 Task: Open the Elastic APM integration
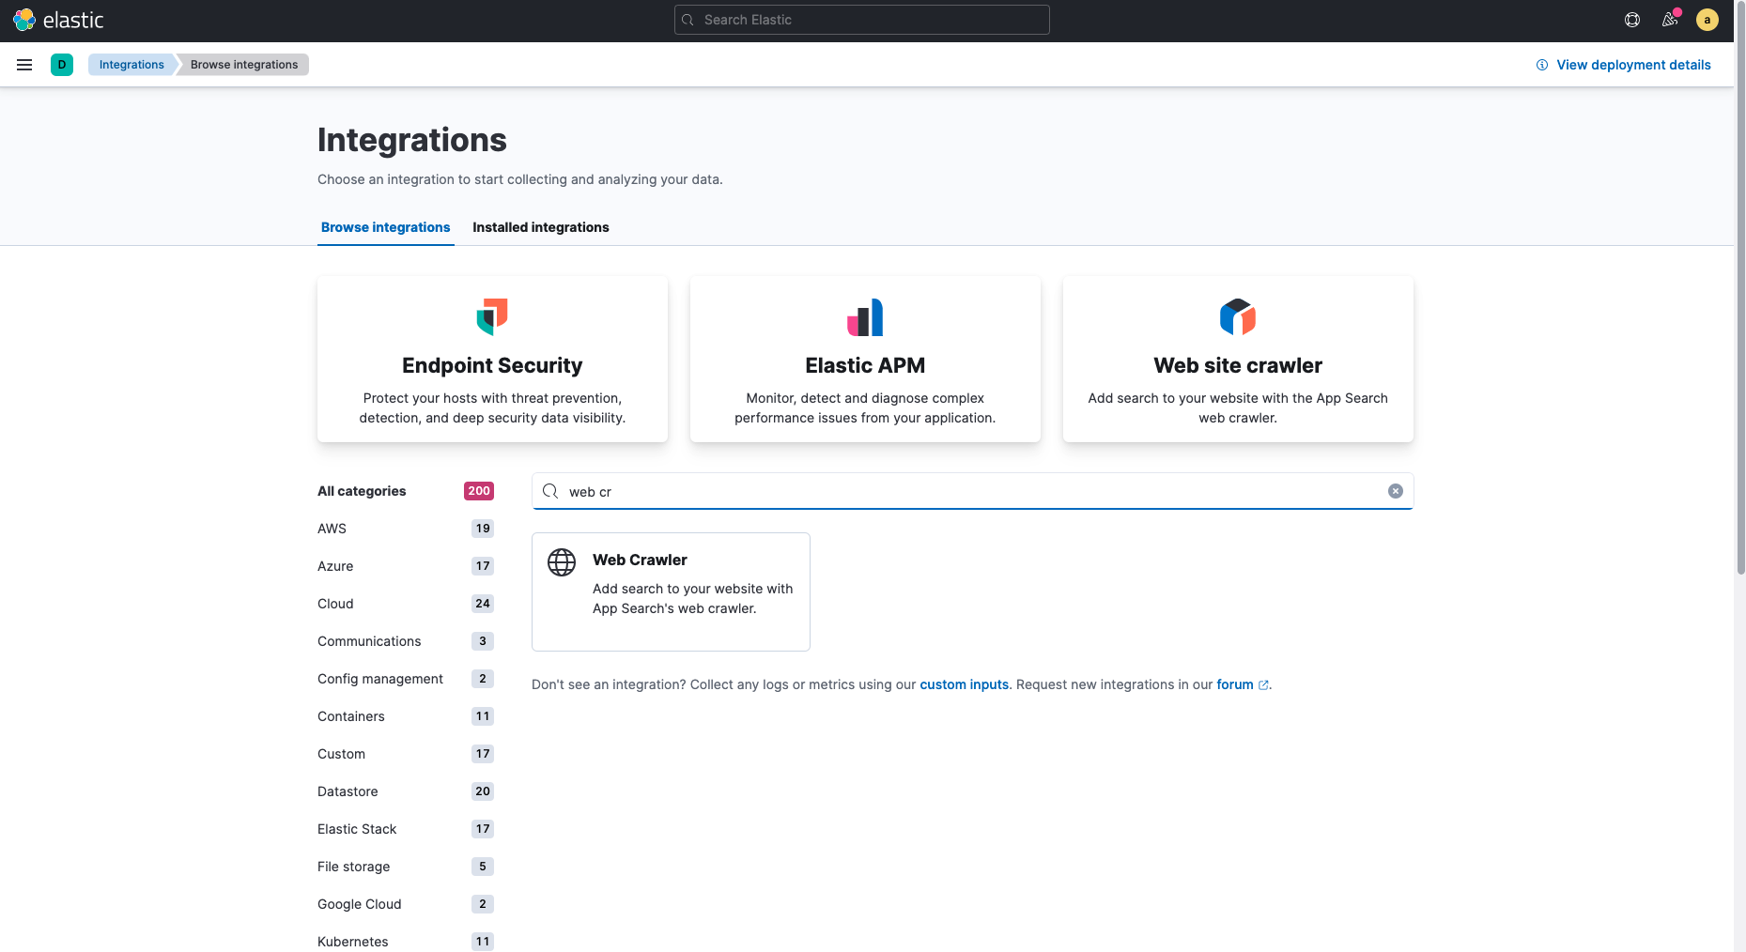(x=864, y=359)
